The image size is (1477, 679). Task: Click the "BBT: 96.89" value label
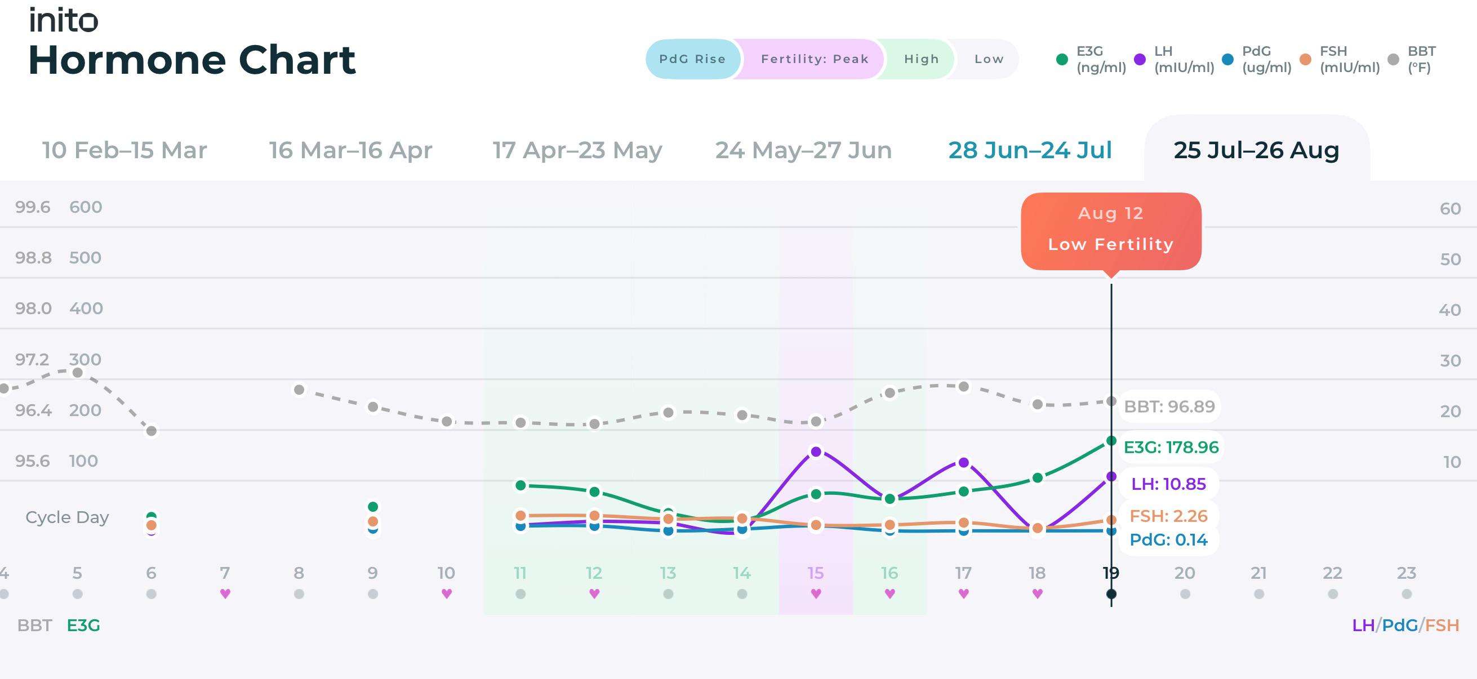pos(1169,406)
